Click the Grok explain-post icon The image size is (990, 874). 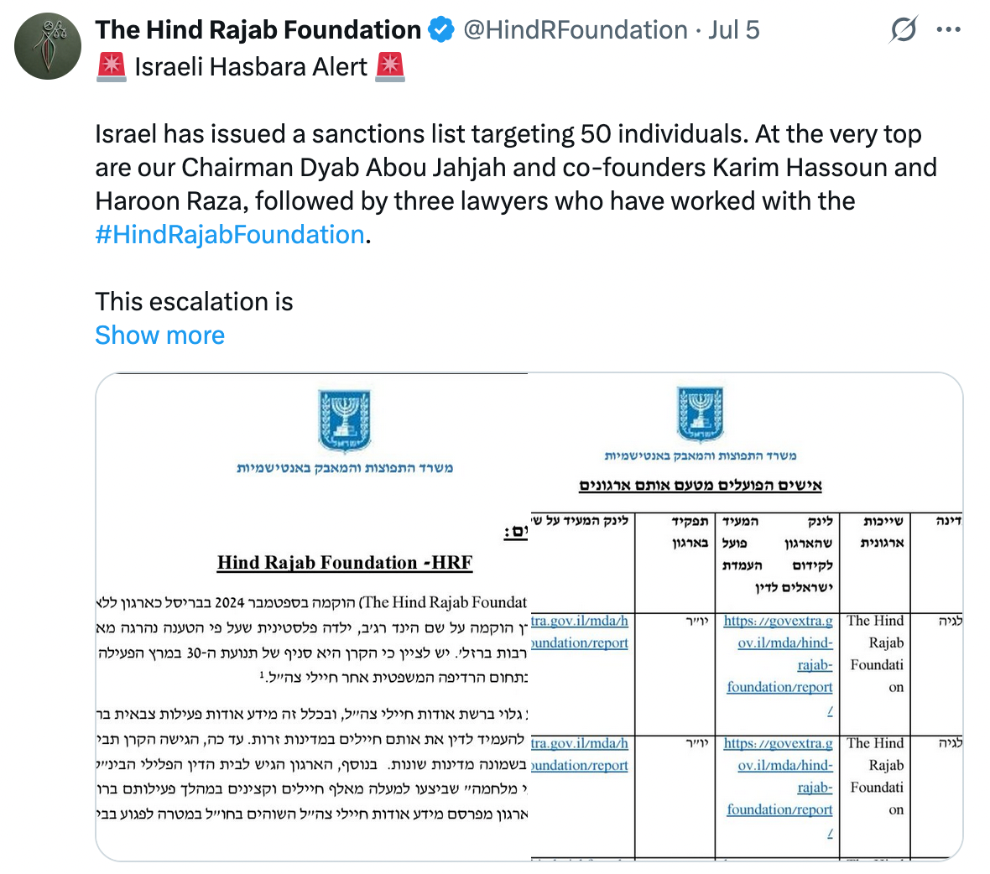(904, 29)
